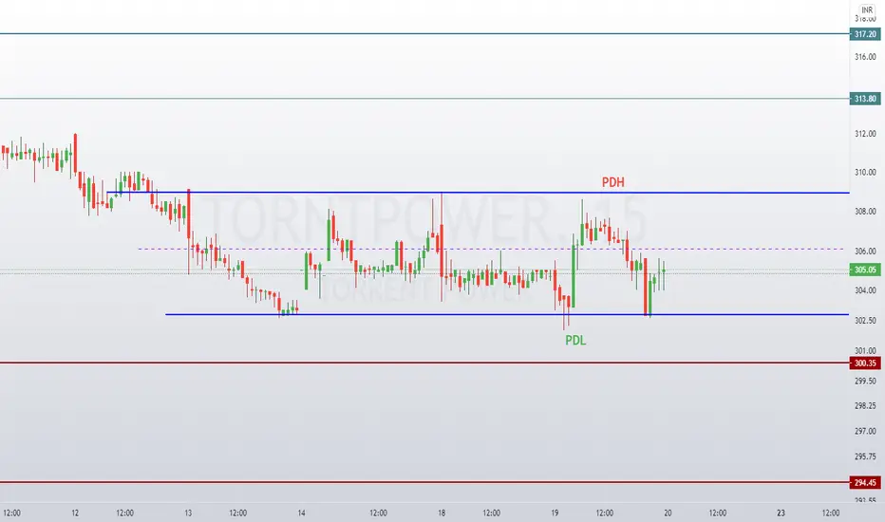Click the PDL text annotation
This screenshot has width=885, height=522.
[x=575, y=341]
